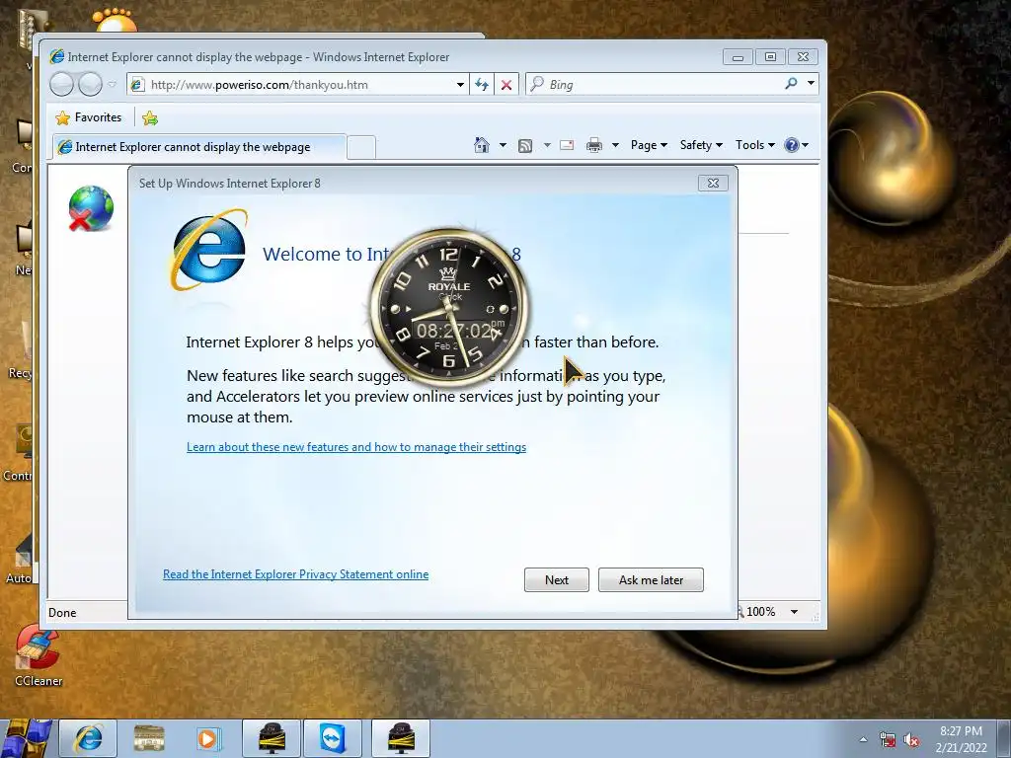Click the Royale analog clock widget

449,307
